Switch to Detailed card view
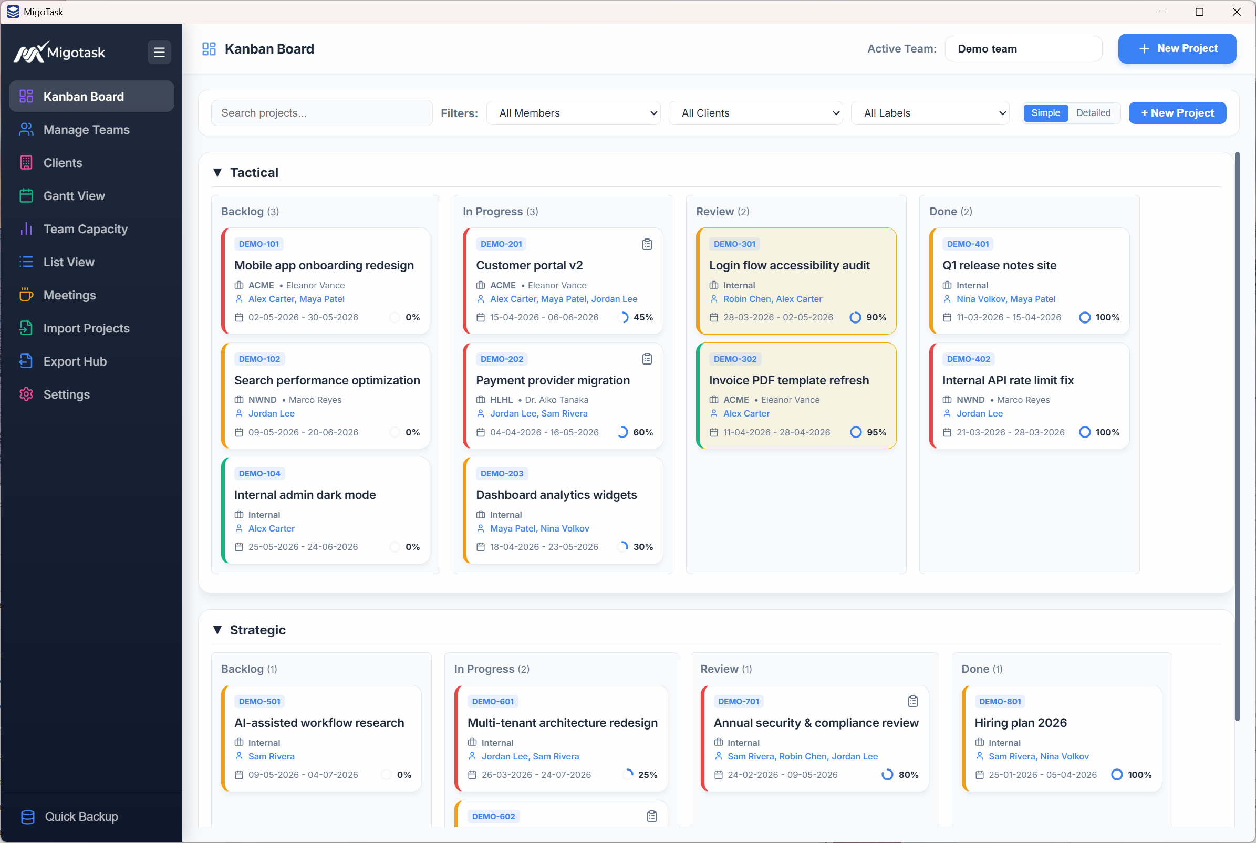Screen dimensions: 1256x843 pos(1093,113)
